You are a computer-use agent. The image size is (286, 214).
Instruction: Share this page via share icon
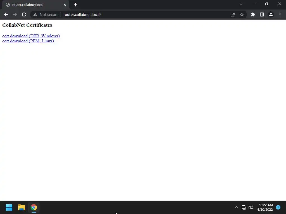click(x=233, y=14)
